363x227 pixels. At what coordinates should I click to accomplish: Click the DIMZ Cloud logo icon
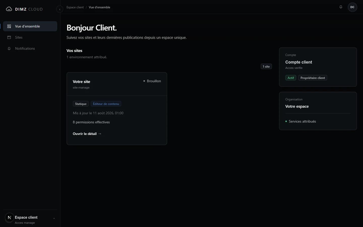click(x=9, y=9)
